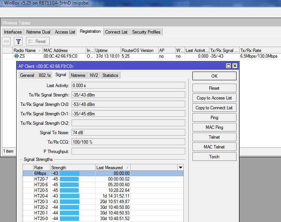
Task: Select the Registration tab
Action: coord(90,31)
